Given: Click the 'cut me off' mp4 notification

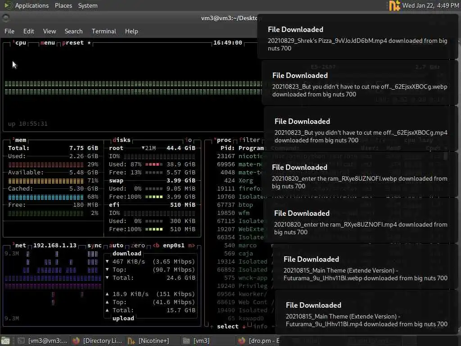Looking at the screenshot, I should coord(361,128).
